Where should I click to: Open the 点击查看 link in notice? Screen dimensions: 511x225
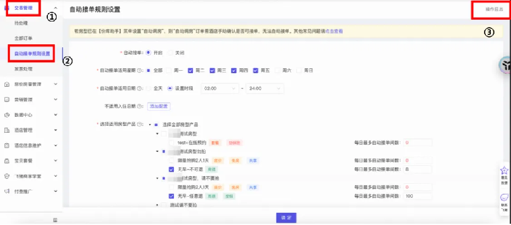point(334,31)
